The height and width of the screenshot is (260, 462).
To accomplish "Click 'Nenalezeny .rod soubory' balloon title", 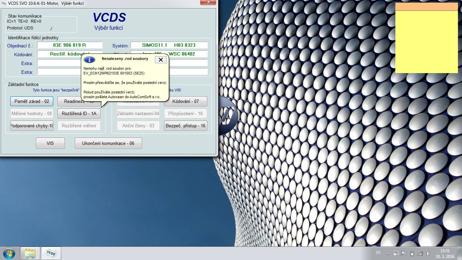I will pos(125,59).
